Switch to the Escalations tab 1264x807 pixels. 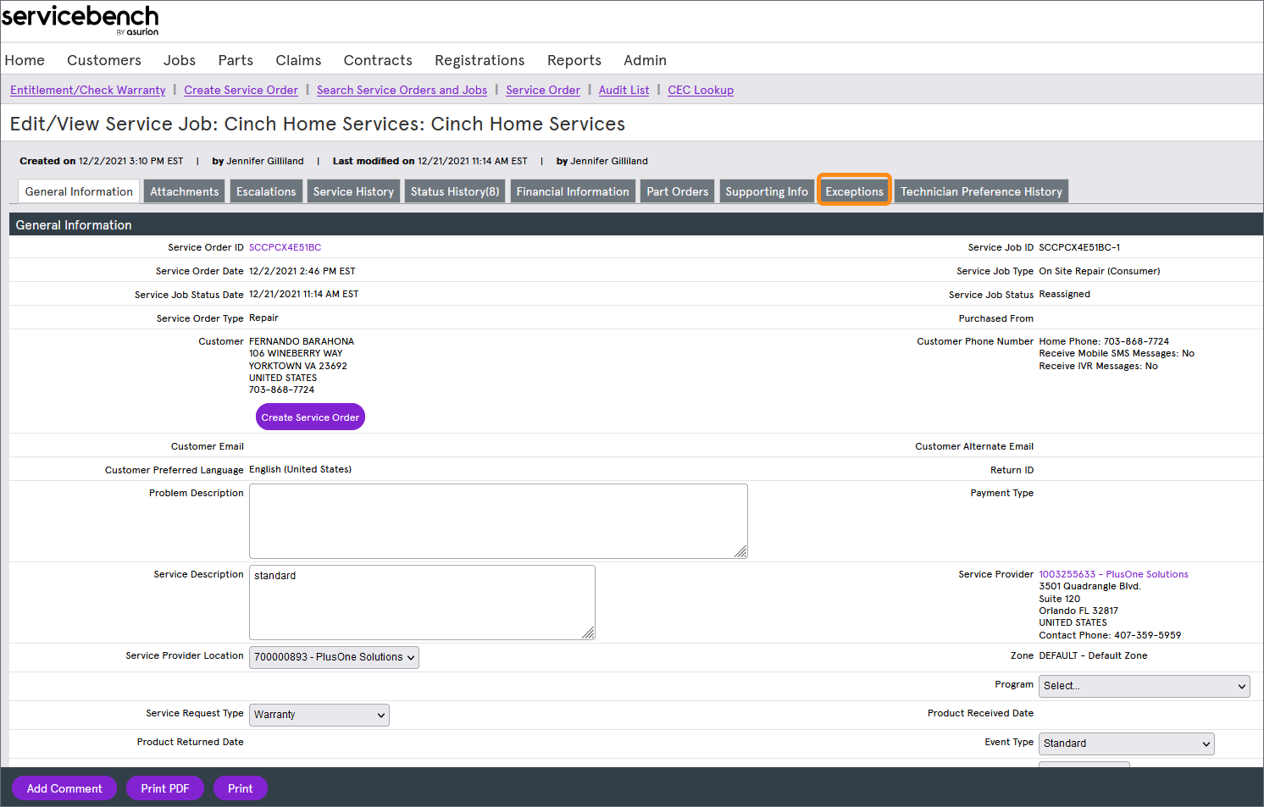[x=266, y=191]
